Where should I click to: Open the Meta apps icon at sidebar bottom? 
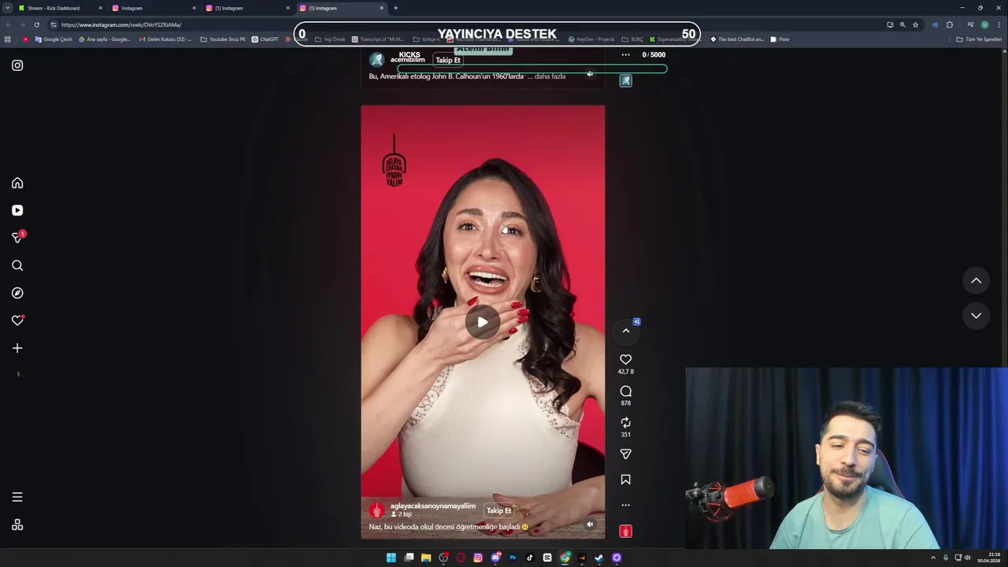[x=17, y=525]
